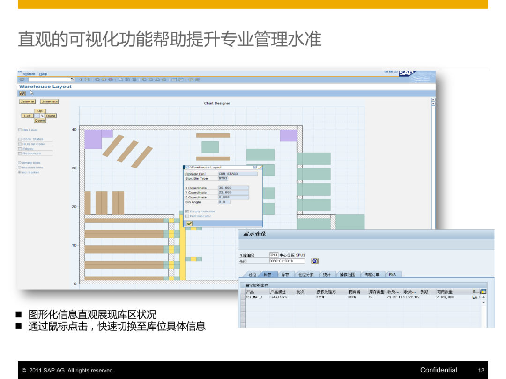The width and height of the screenshot is (506, 379).
Task: Click the X Coordinate value 30,000
Action: (x=233, y=188)
